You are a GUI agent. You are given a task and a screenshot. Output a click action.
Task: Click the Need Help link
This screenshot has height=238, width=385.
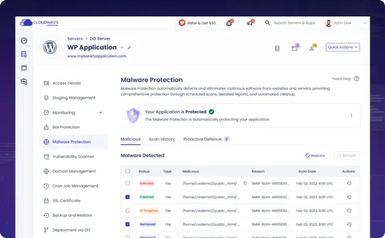pos(341,79)
